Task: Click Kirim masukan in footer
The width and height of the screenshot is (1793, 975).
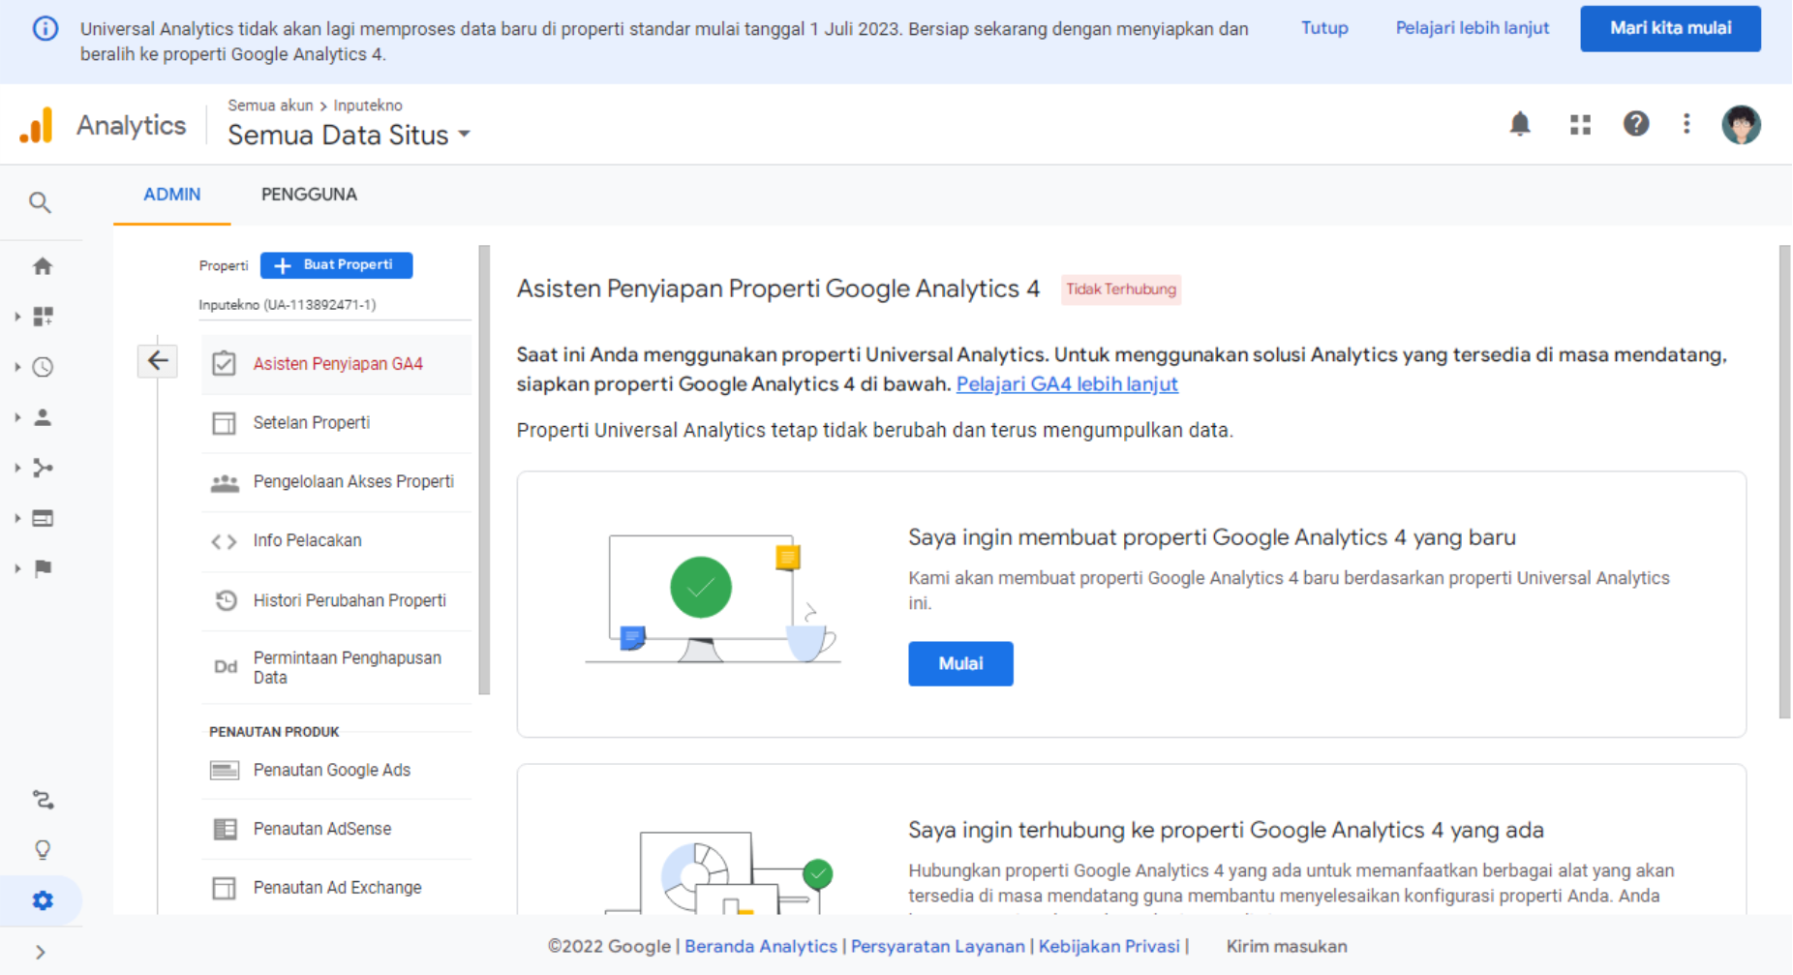Action: pyautogui.click(x=1287, y=947)
